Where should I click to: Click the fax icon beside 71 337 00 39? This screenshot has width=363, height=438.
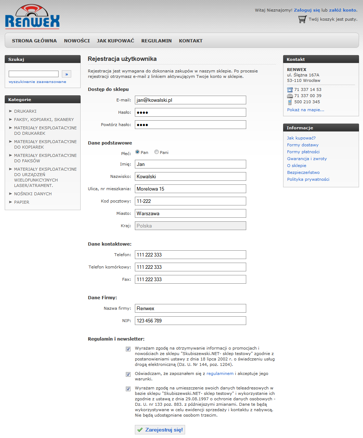290,96
